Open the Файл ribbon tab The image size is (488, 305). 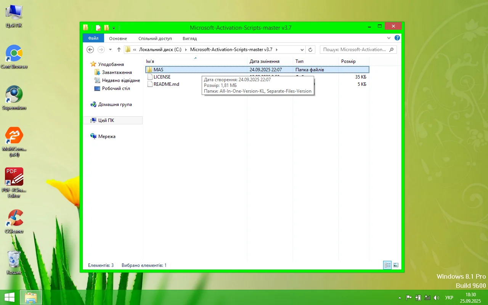click(93, 38)
